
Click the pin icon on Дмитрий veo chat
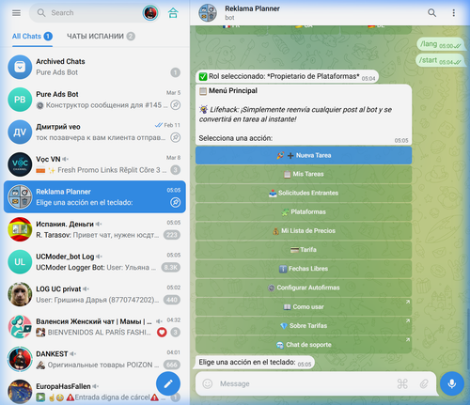coord(176,137)
